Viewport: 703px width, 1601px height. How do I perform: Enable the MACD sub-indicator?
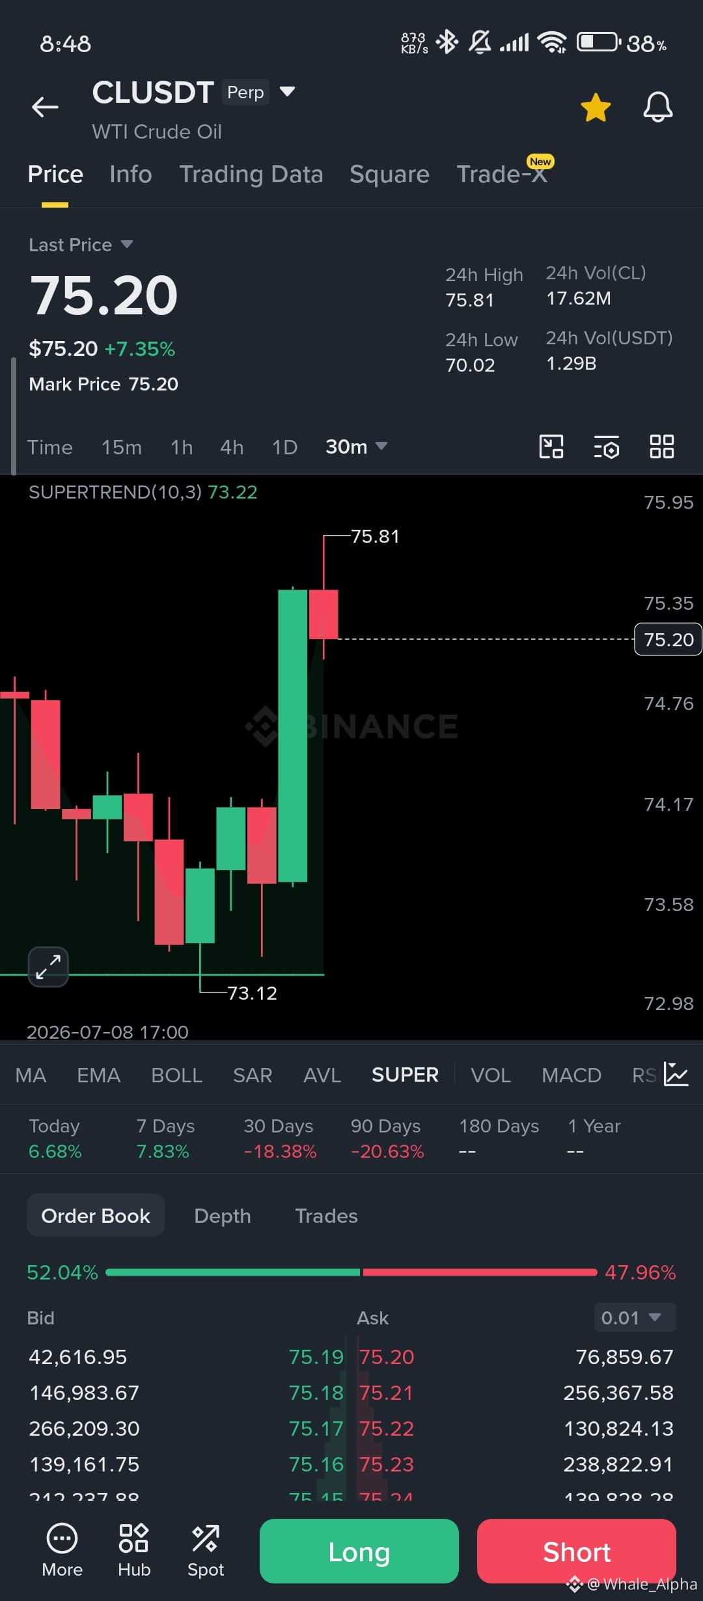(572, 1075)
